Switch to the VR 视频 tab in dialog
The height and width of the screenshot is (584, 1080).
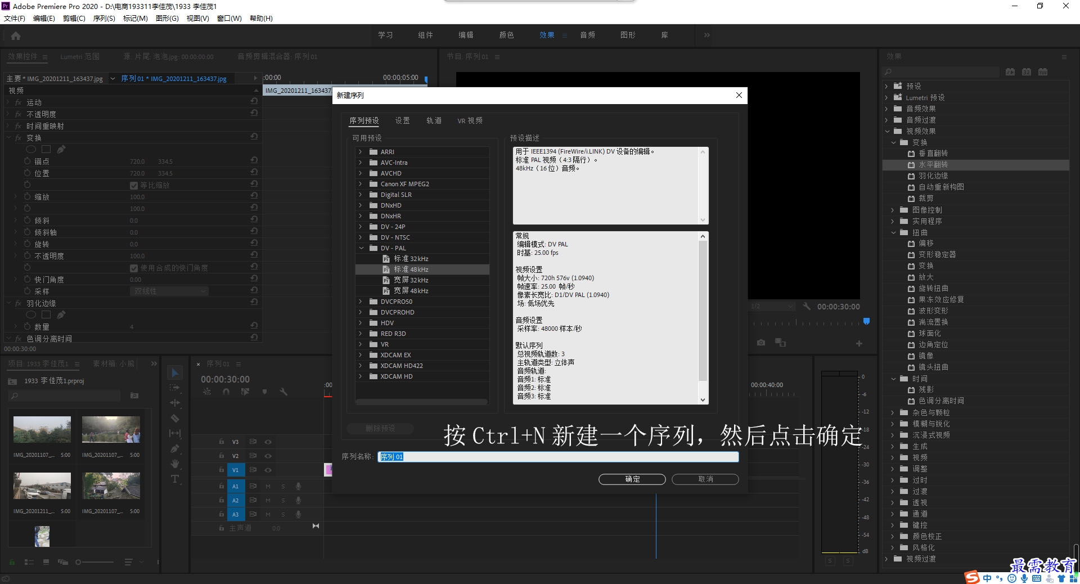pyautogui.click(x=470, y=120)
